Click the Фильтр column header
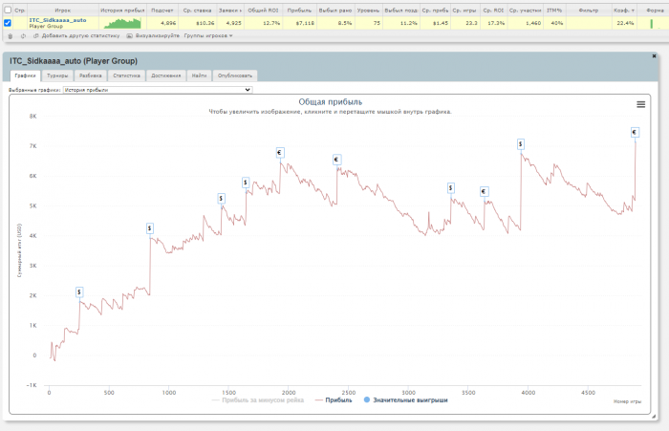669x431 pixels. [x=589, y=11]
